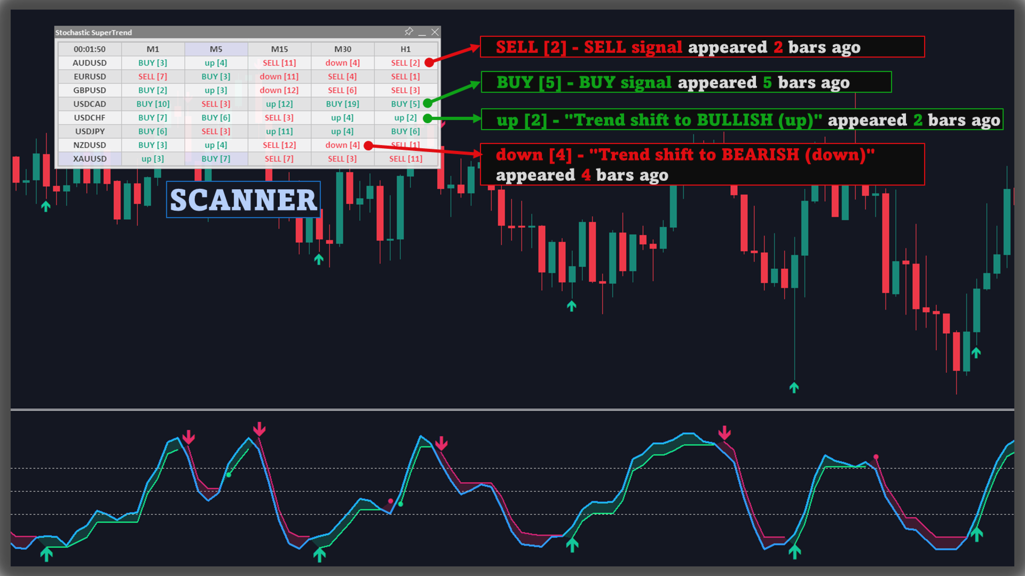This screenshot has width=1025, height=576.
Task: Click EURUSD M15 cell down [11]
Action: coord(280,77)
